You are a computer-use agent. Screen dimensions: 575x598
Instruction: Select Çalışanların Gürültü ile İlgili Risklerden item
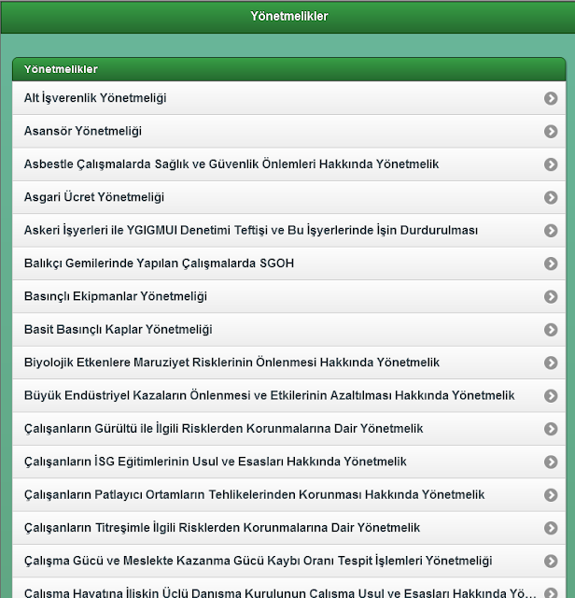288,429
